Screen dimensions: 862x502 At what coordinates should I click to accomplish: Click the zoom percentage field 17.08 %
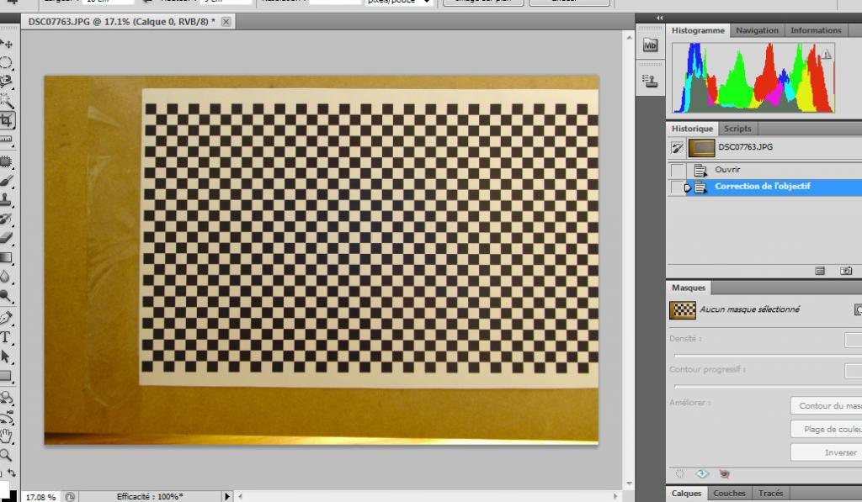[x=40, y=497]
